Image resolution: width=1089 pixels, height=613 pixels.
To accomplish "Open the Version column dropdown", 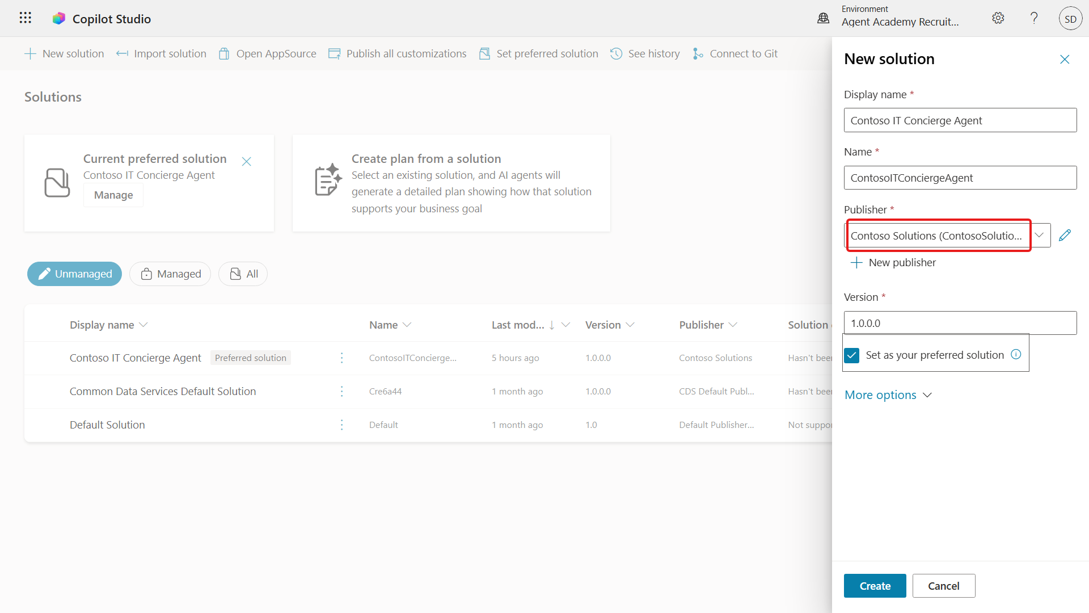I will [x=630, y=325].
